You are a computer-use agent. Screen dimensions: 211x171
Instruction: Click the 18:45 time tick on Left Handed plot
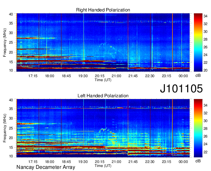66,162
